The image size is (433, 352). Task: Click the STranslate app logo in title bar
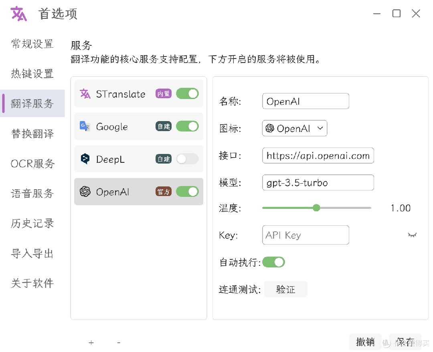pos(18,14)
